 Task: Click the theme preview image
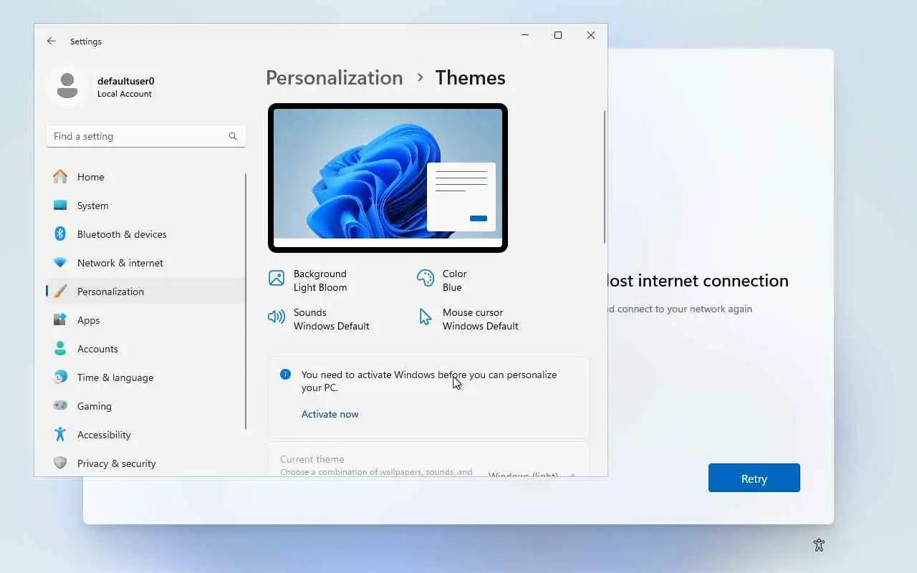click(388, 178)
